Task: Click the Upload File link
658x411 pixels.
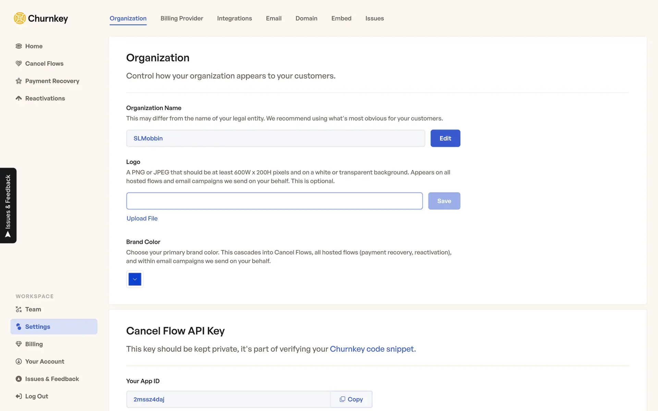Action: [x=142, y=219]
